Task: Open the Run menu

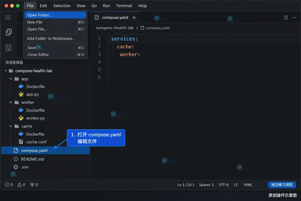Action: tap(106, 6)
